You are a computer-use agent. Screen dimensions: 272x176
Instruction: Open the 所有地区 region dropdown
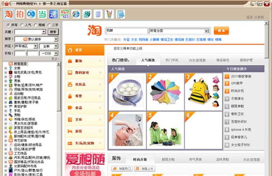point(35,46)
